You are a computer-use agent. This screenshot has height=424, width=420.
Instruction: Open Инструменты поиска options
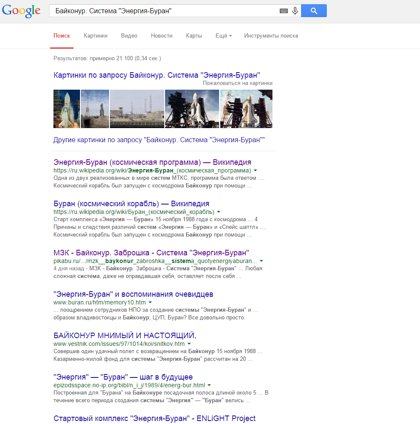271,36
